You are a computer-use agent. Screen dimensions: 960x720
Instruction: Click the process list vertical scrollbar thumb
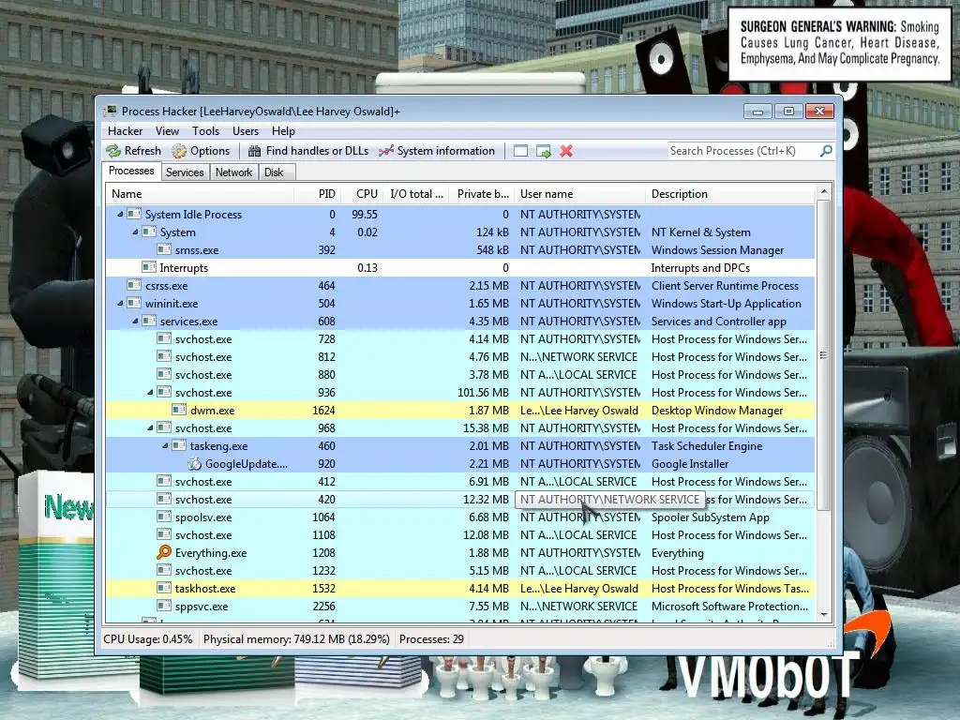pos(824,355)
